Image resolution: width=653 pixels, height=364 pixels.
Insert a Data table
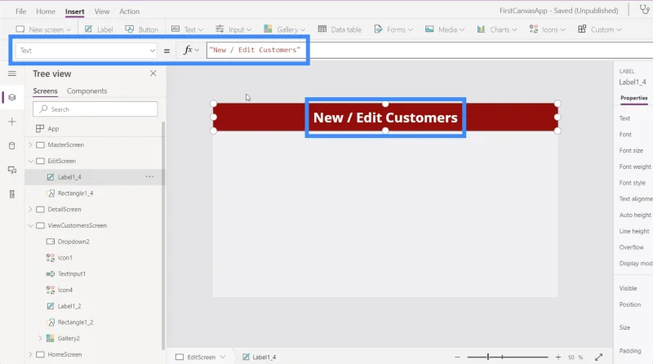click(340, 29)
